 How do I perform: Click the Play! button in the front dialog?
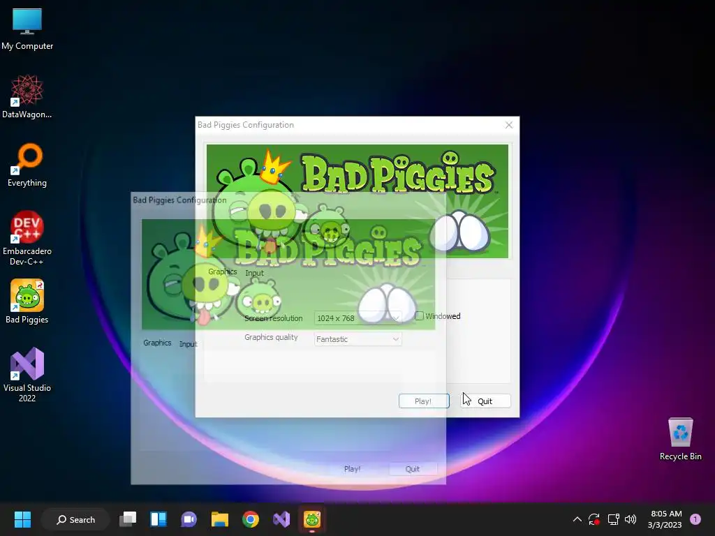(x=424, y=401)
